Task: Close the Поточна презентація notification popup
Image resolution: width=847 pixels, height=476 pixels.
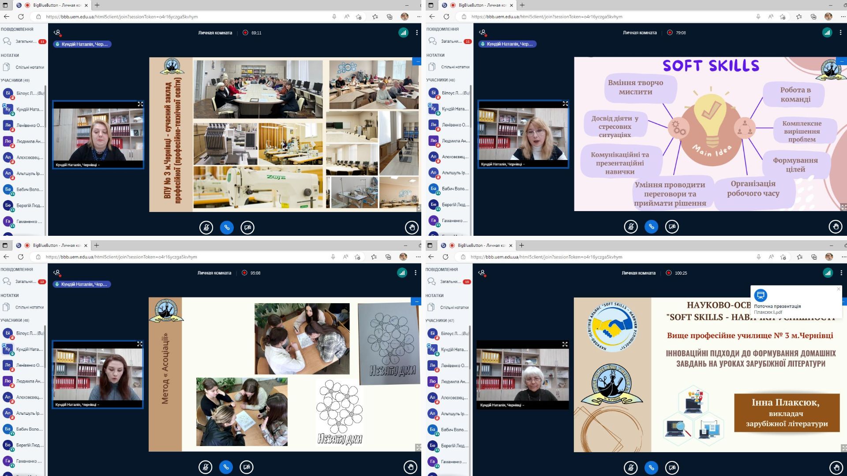Action: click(x=839, y=289)
